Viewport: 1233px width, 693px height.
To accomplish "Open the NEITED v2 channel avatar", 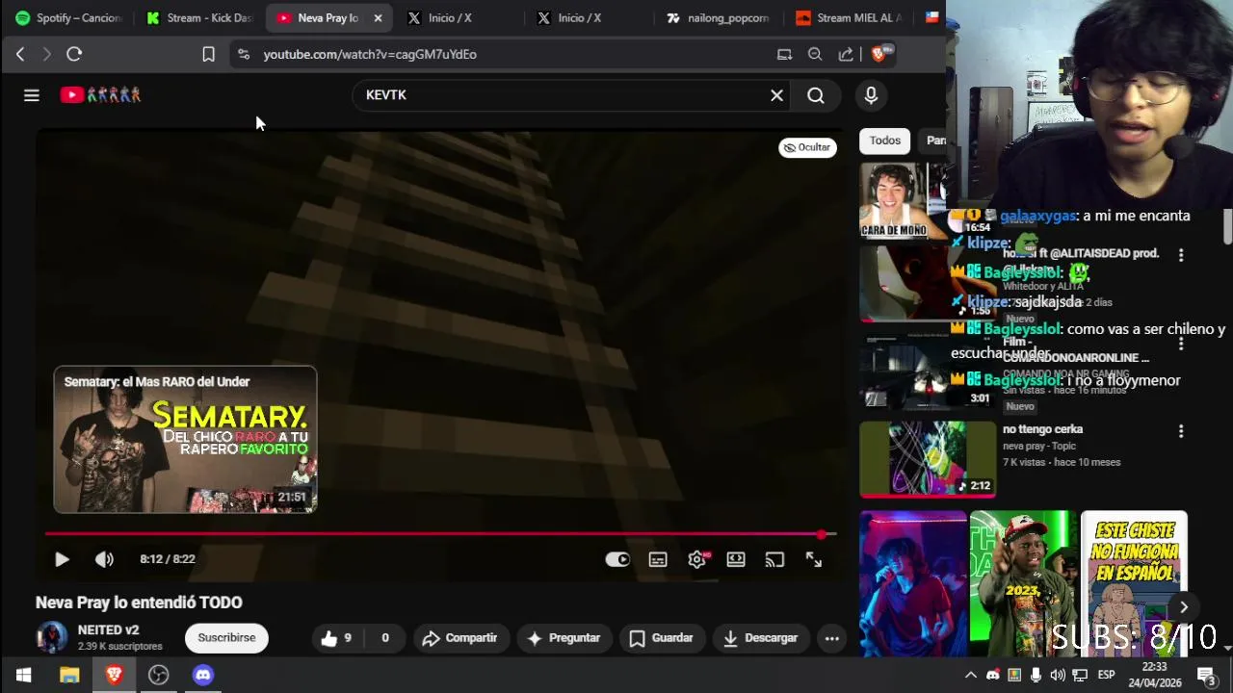I will point(52,637).
